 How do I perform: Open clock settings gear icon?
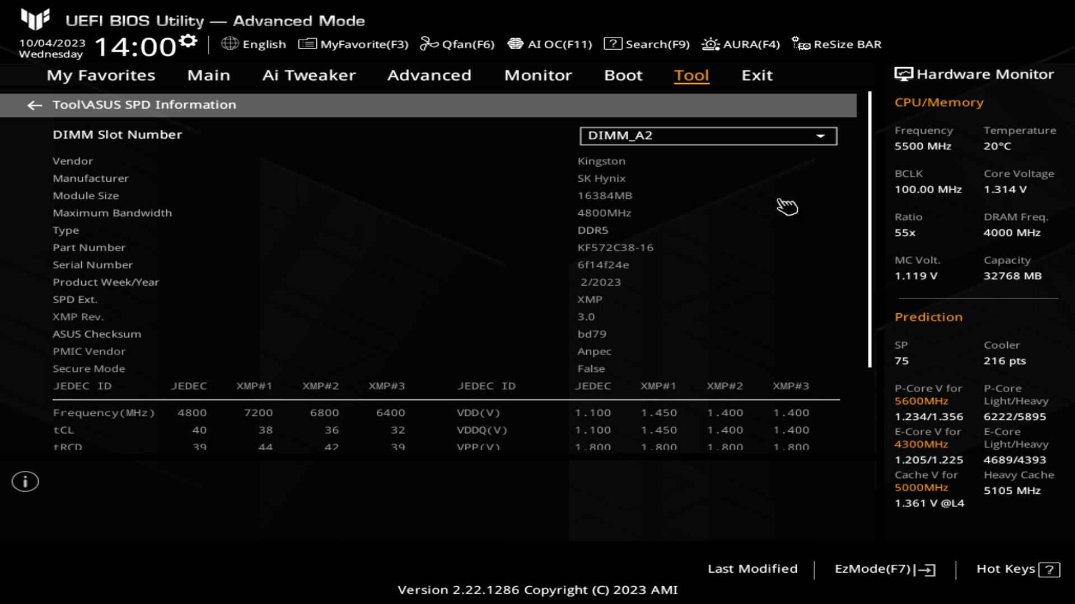tap(188, 41)
